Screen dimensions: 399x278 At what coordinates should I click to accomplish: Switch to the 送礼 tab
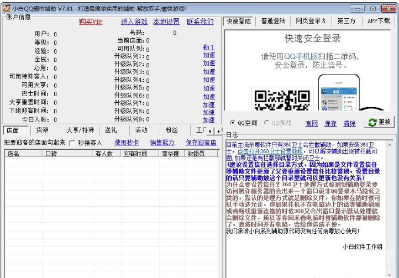pyautogui.click(x=114, y=130)
